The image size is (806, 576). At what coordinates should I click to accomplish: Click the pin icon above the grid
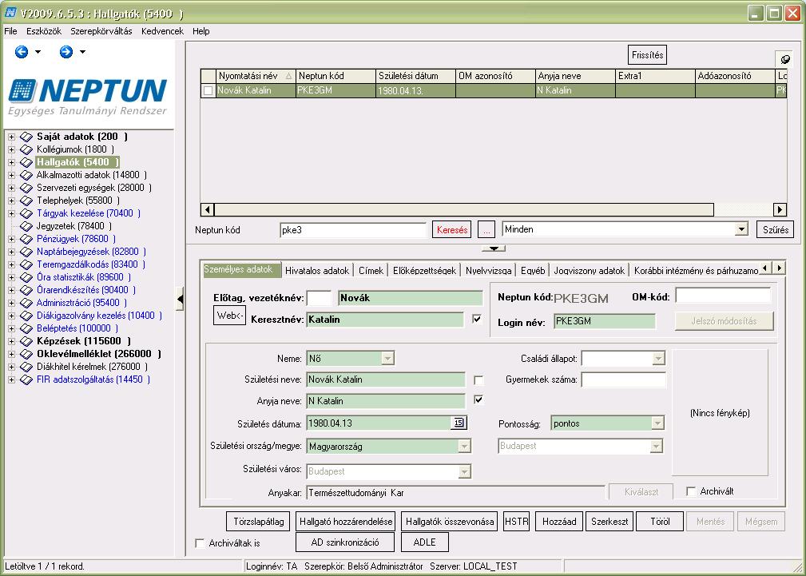tap(785, 59)
